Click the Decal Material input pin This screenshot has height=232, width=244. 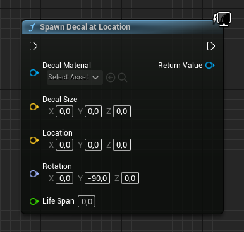point(34,73)
